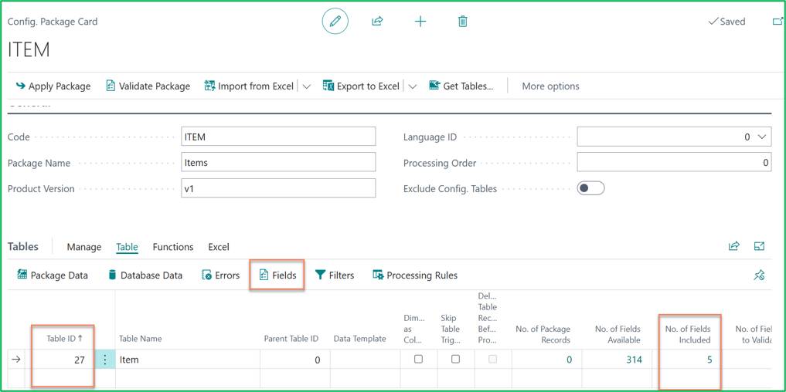Image resolution: width=786 pixels, height=392 pixels.
Task: Click Apply Package action
Action: click(53, 86)
